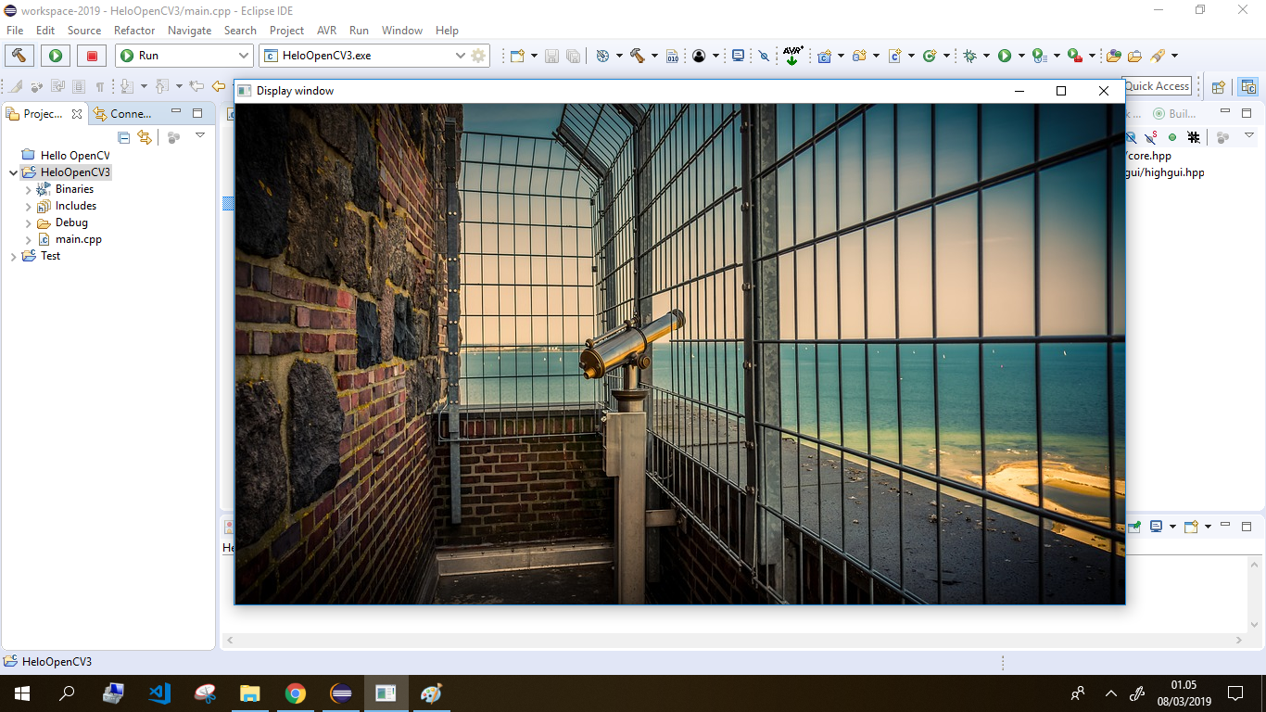The height and width of the screenshot is (712, 1266).
Task: Toggle the Skip All Breakpoints icon
Action: (764, 56)
